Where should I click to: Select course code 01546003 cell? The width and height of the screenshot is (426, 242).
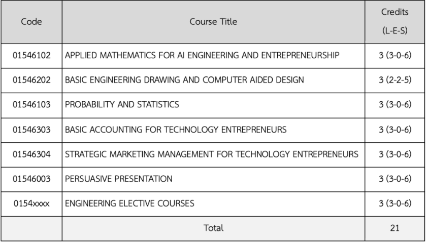31,179
